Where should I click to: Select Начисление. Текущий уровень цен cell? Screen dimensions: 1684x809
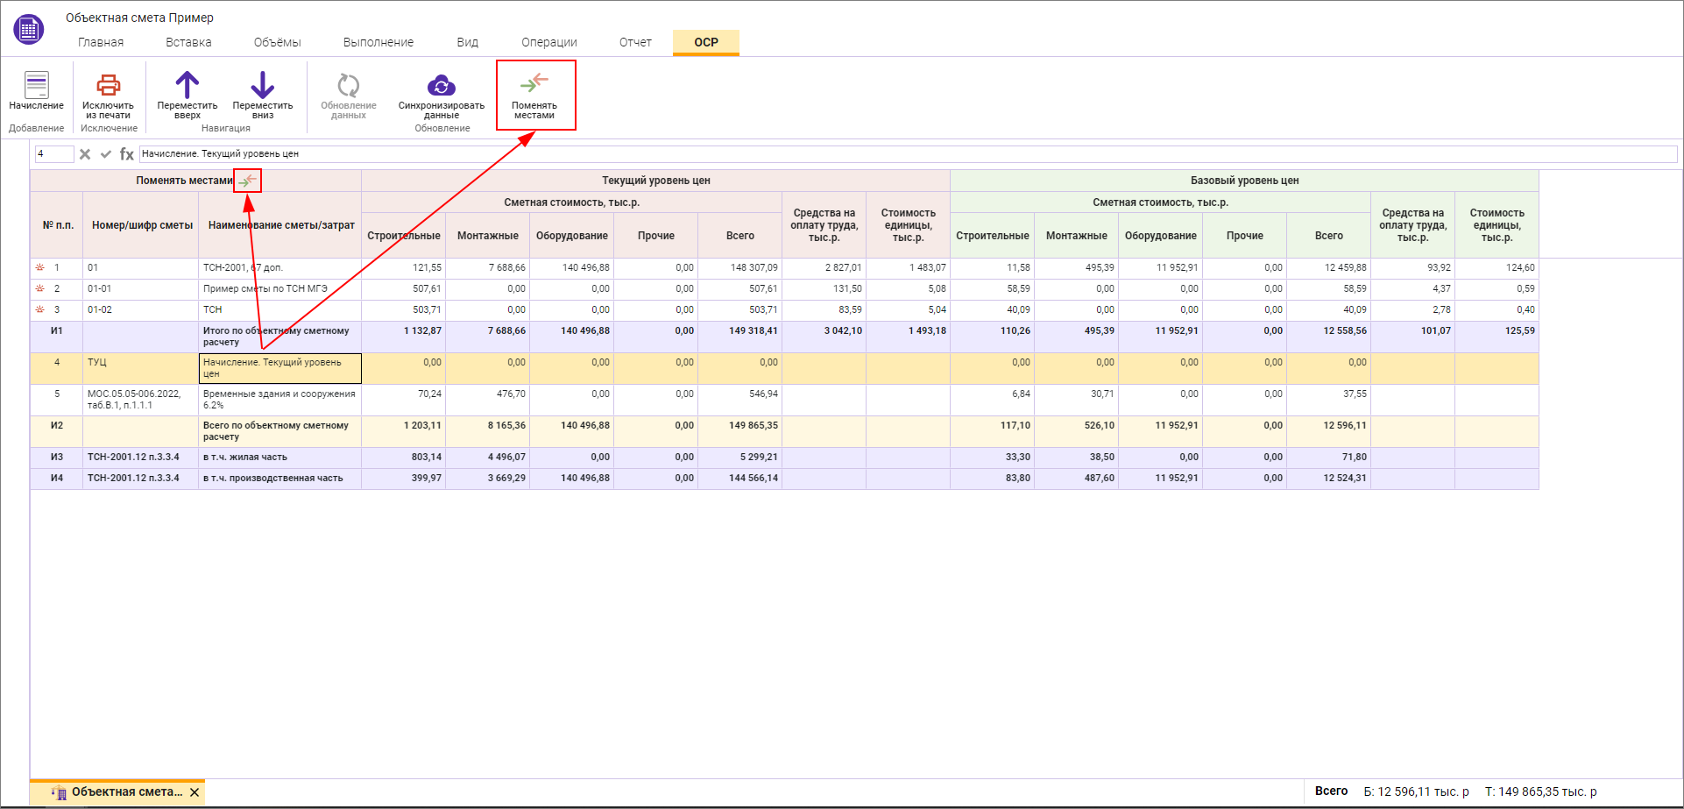click(x=279, y=368)
